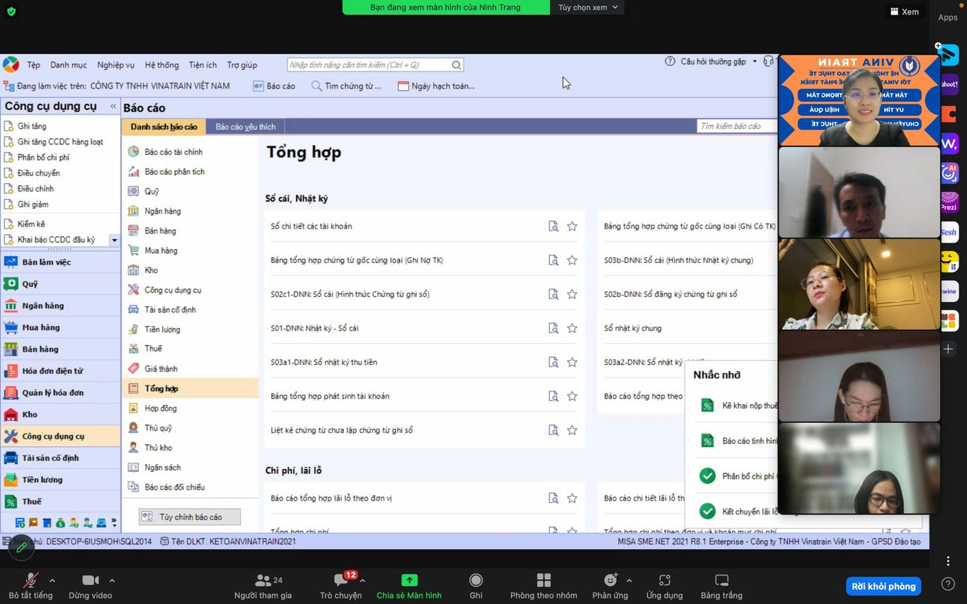Viewport: 967px width, 604px height.
Task: Select Giá thành report category
Action: (161, 368)
